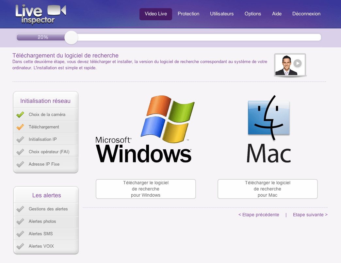This screenshot has height=263, width=341.
Task: Click grey checkmark beside Alertes VOIX
Action: [x=20, y=246]
